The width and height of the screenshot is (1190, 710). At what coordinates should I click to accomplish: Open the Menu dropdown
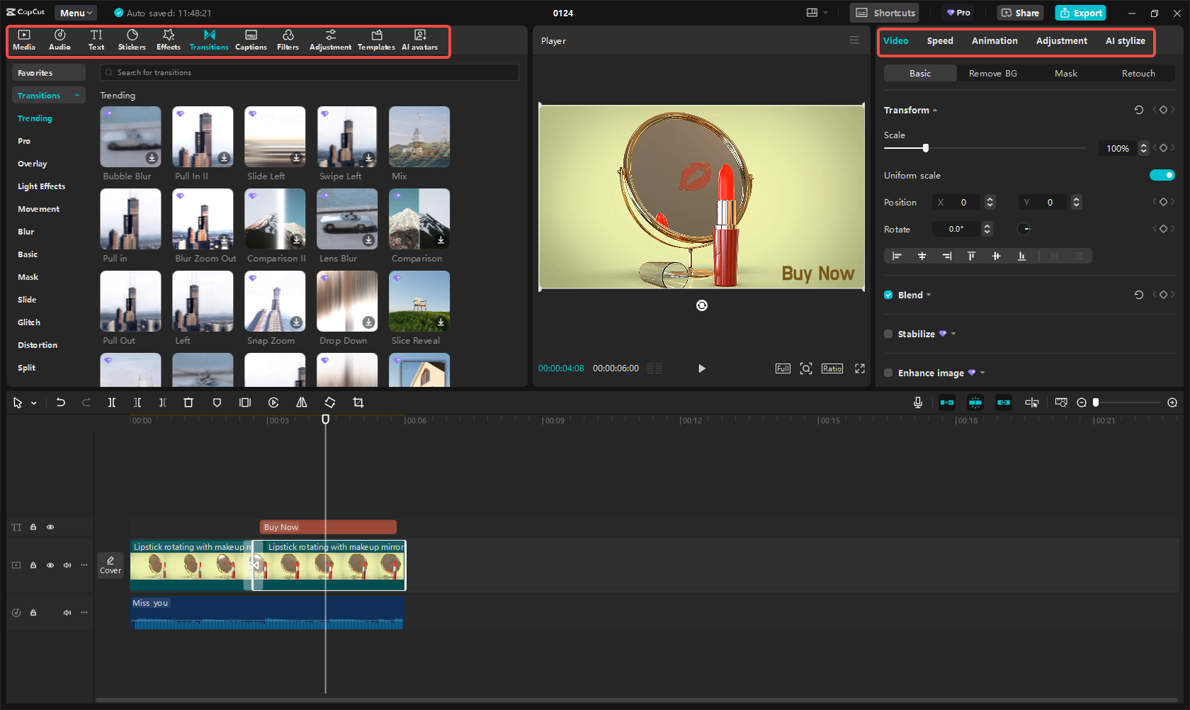(75, 12)
